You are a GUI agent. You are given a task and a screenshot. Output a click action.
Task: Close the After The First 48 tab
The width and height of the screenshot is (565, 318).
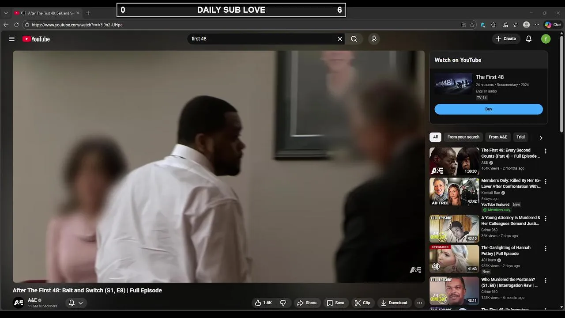point(77,13)
